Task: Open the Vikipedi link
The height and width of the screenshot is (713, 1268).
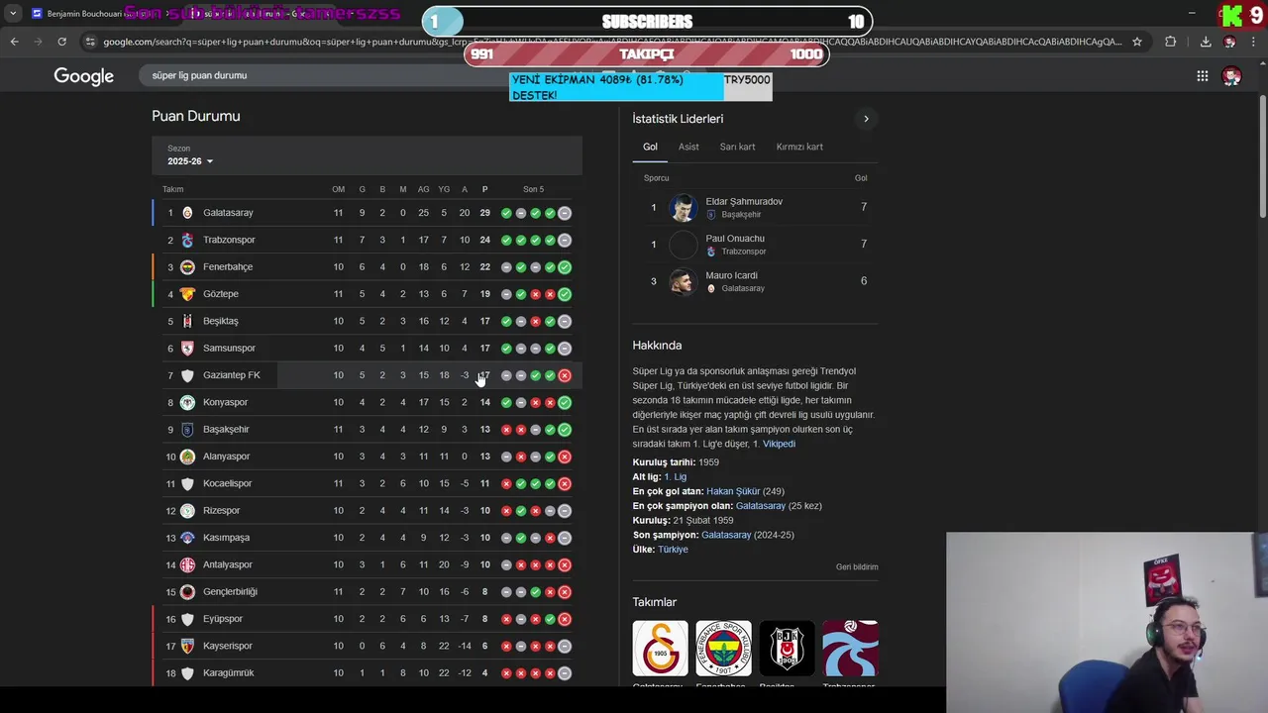Action: tap(779, 444)
